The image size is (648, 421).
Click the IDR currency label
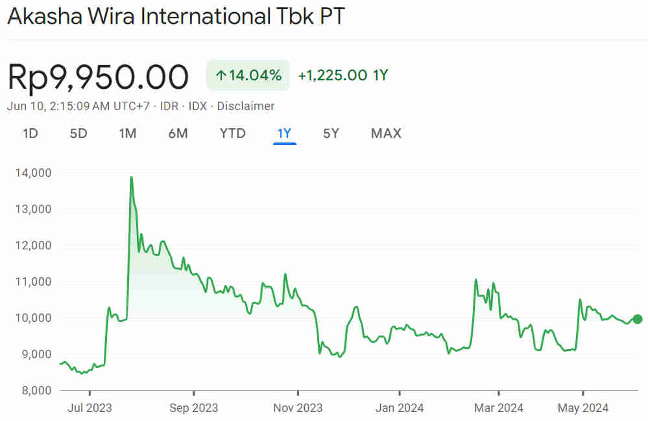coord(169,106)
